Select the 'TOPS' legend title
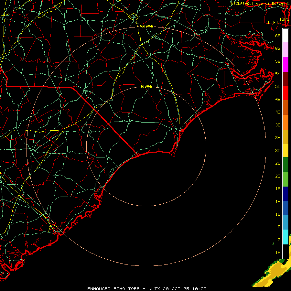291x291 pixels. tap(284, 19)
